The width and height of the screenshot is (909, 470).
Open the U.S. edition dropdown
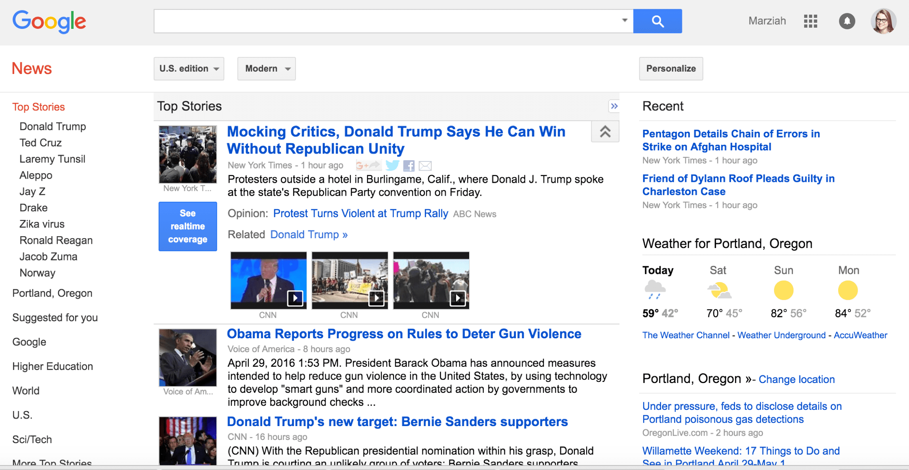[x=188, y=68]
